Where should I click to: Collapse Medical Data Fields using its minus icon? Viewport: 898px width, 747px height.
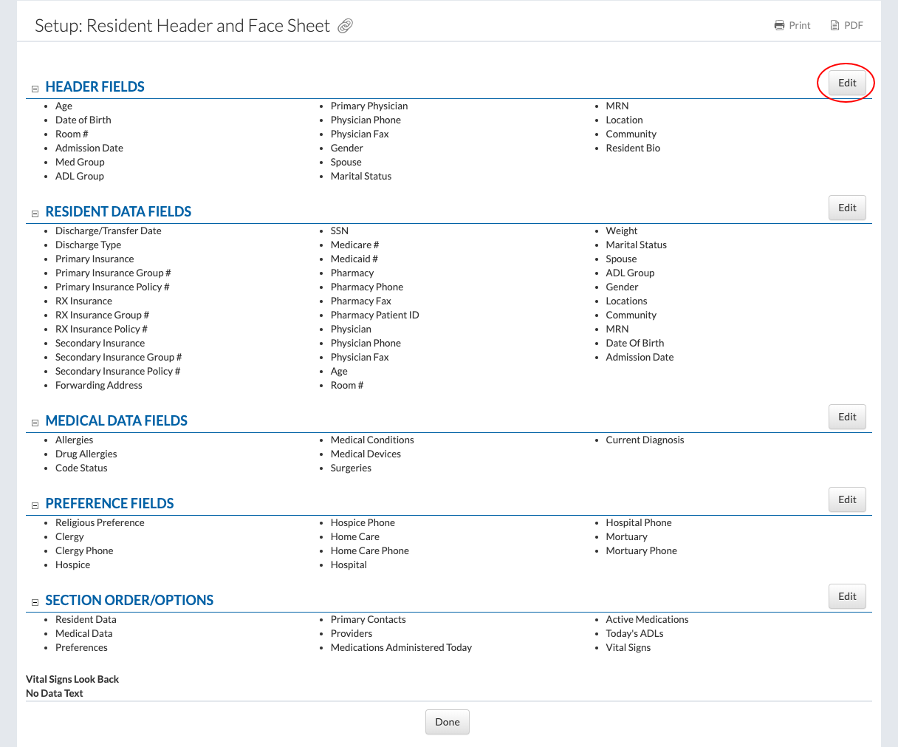[x=35, y=423]
